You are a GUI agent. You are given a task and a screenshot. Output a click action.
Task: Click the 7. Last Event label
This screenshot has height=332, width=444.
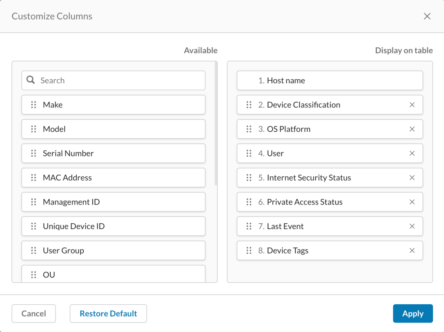(x=281, y=226)
